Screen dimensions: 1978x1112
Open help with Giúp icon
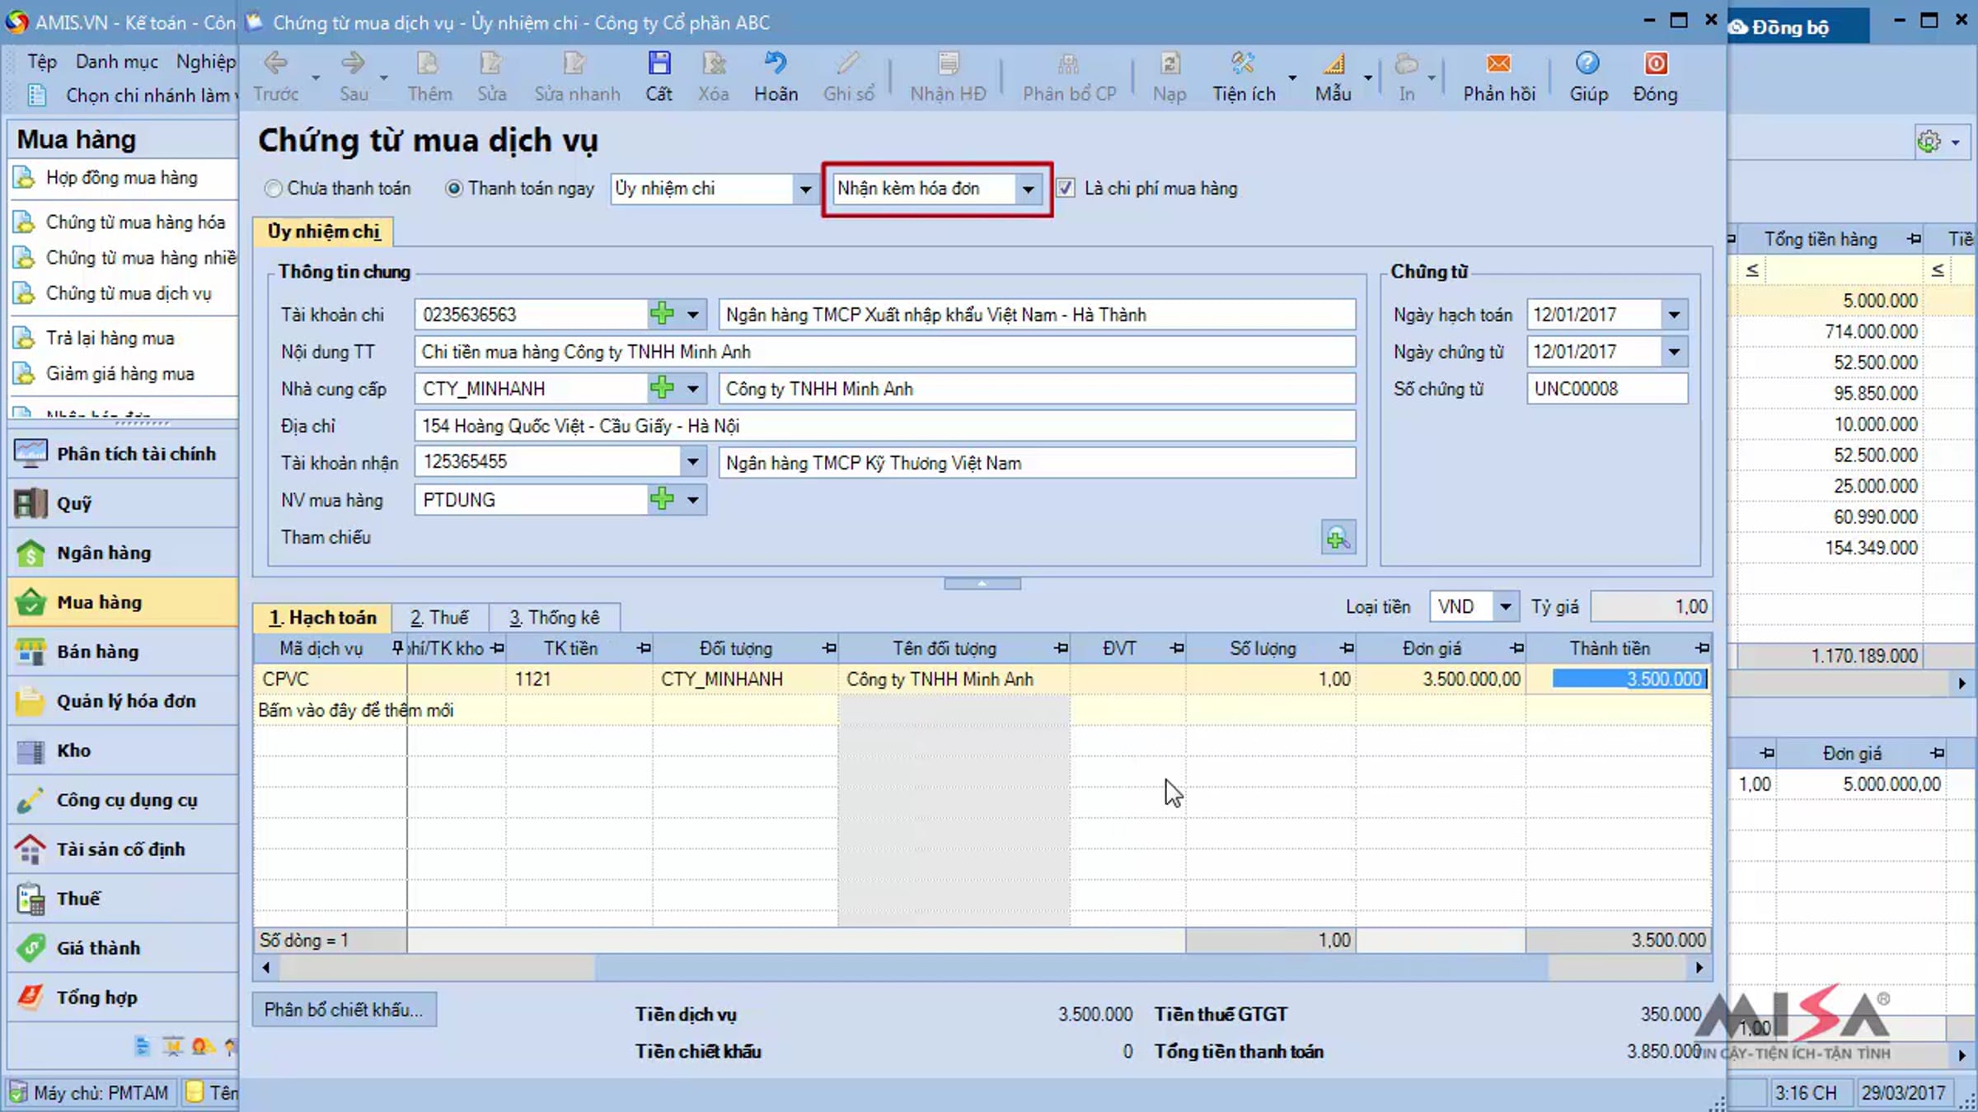pos(1587,64)
